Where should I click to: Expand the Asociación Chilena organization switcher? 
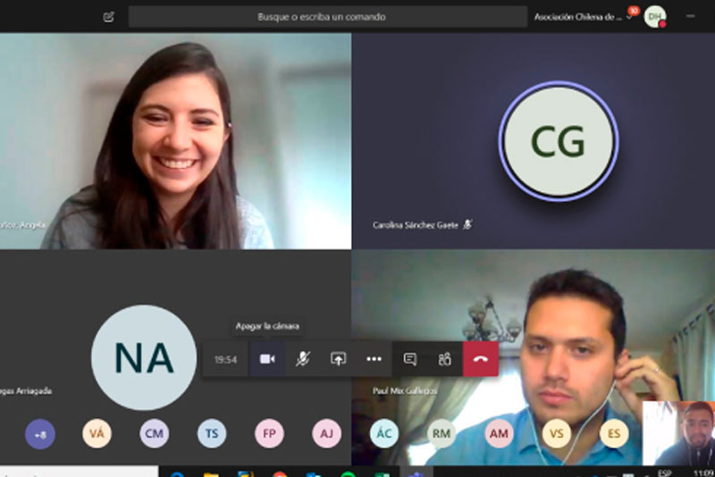pos(581,16)
